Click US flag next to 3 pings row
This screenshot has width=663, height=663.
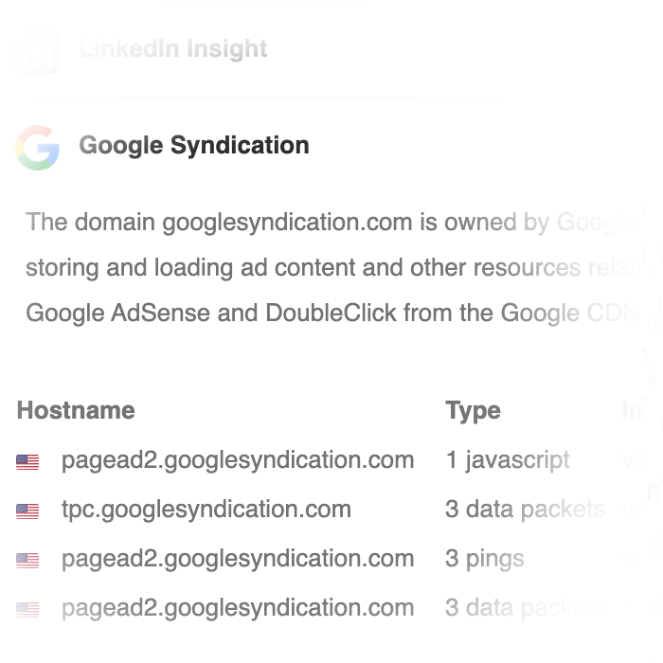27,561
